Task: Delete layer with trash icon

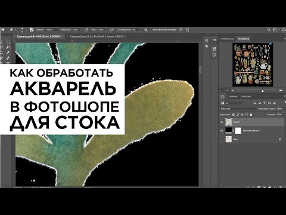Action: [281, 187]
